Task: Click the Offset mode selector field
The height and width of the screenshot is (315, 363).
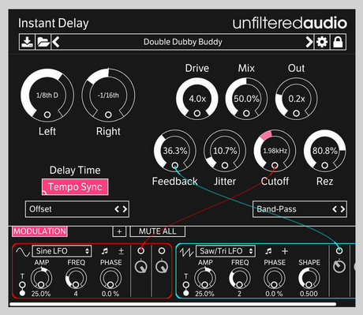Action: click(x=77, y=209)
